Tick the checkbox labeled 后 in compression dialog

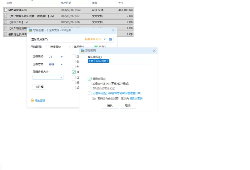[74, 88]
